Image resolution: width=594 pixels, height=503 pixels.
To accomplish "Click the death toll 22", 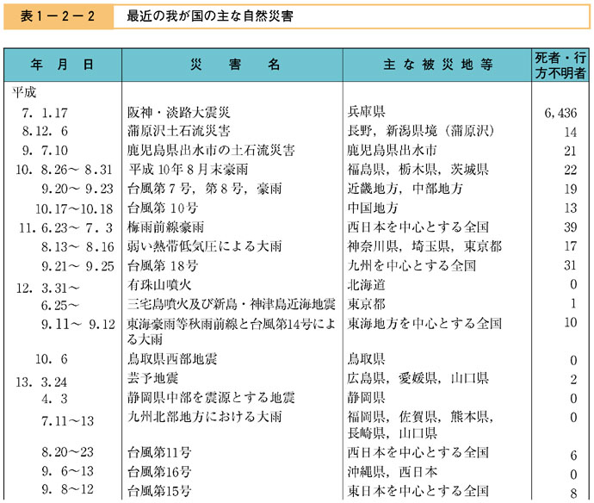I will tap(570, 170).
